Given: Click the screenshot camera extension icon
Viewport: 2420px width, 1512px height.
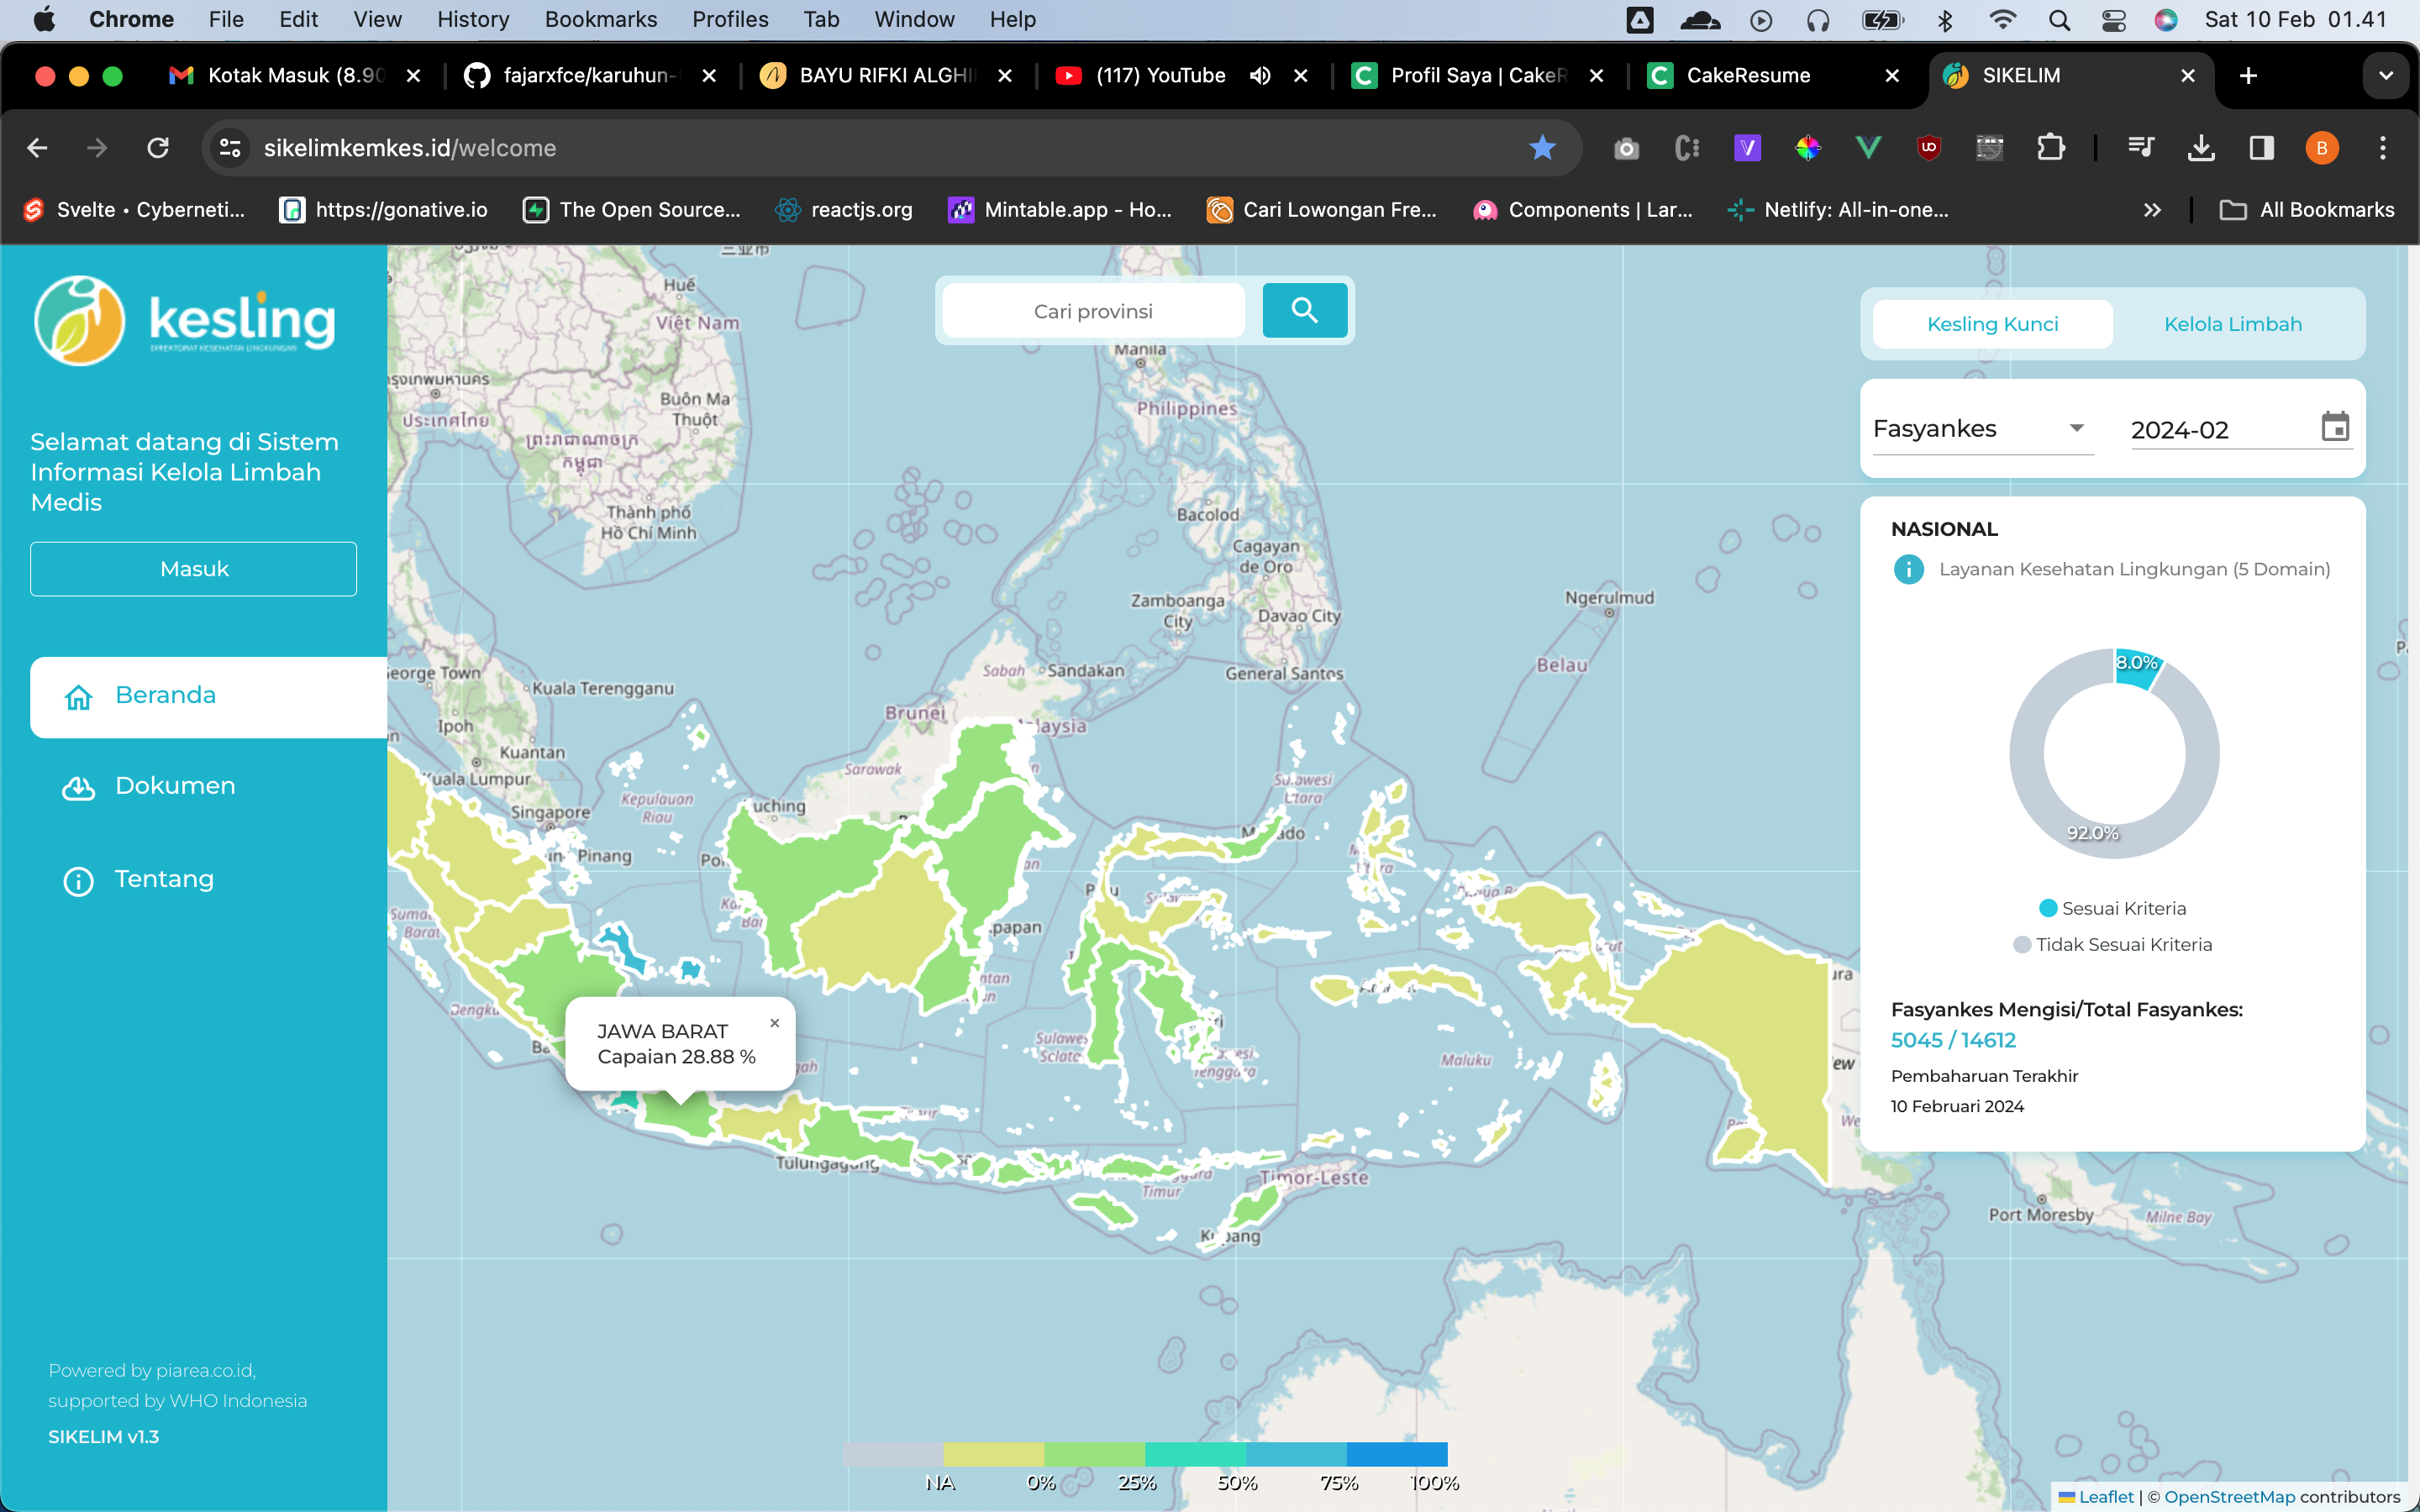Looking at the screenshot, I should [x=1626, y=149].
